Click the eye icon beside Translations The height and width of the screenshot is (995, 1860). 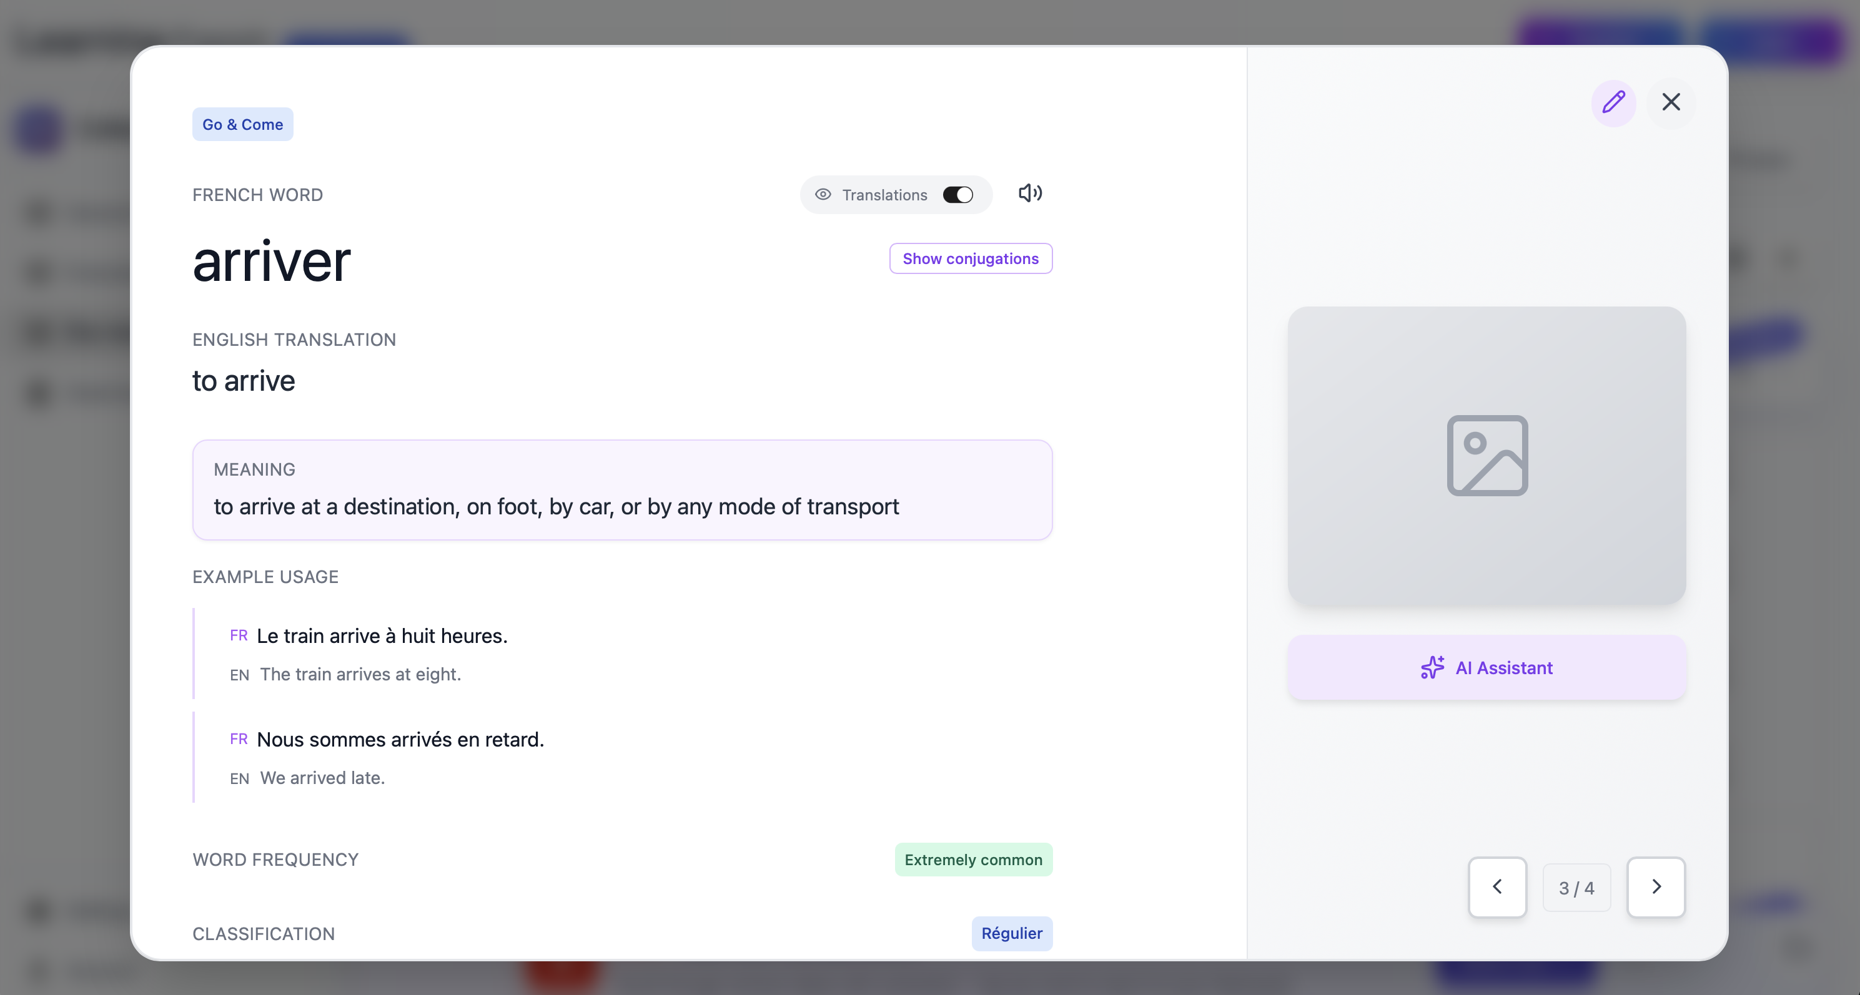823,195
